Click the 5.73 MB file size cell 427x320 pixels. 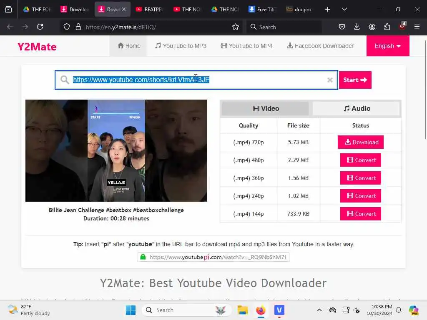[298, 142]
